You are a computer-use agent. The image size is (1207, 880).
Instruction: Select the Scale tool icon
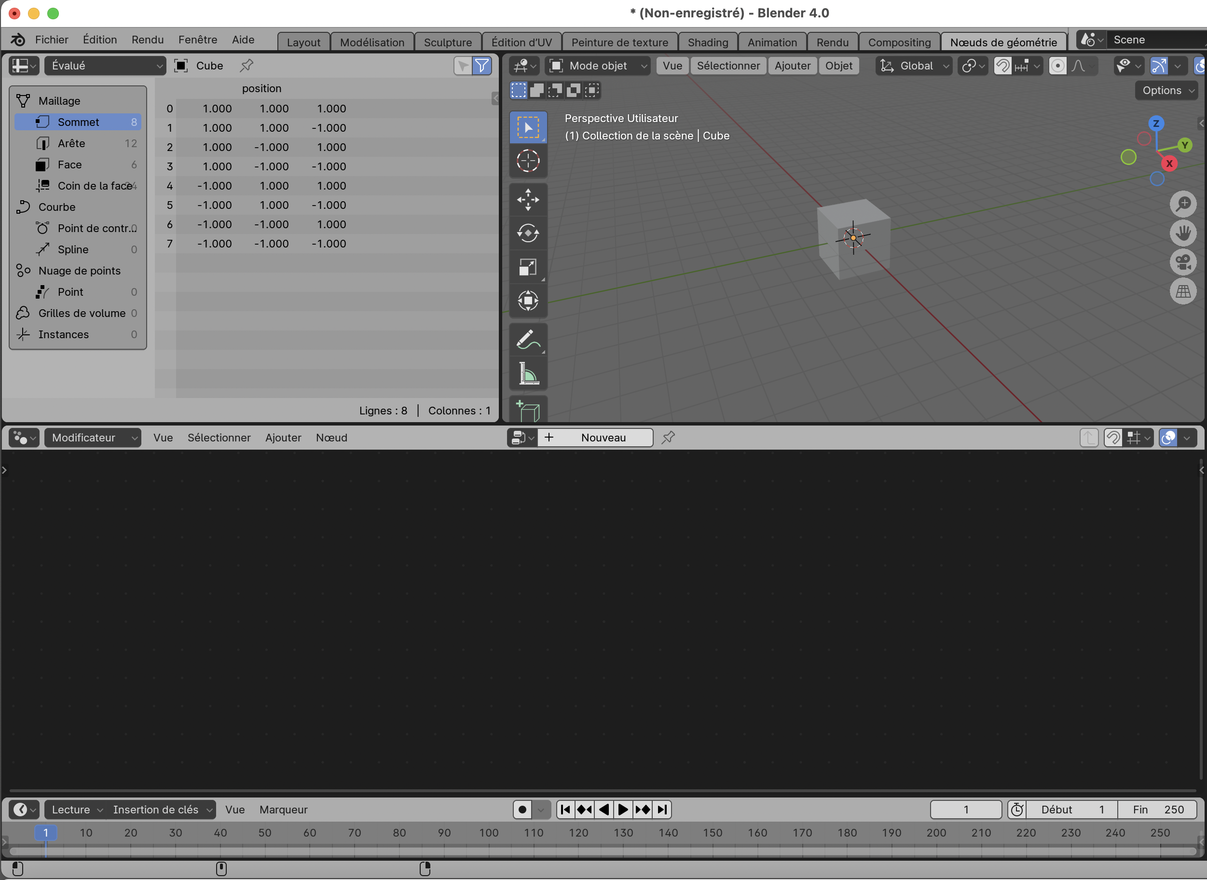(527, 267)
